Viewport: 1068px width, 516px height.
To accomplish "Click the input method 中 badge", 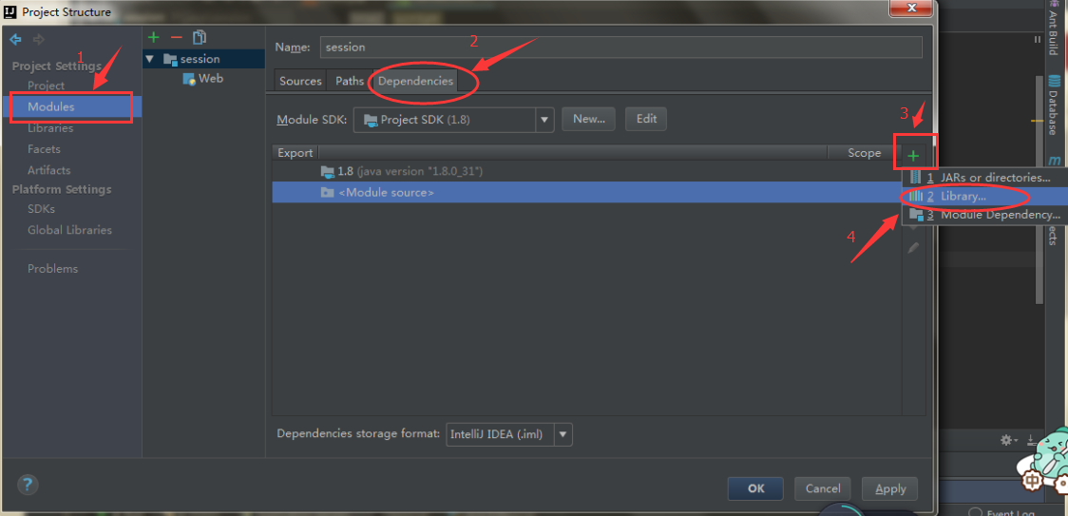I will 1033,481.
